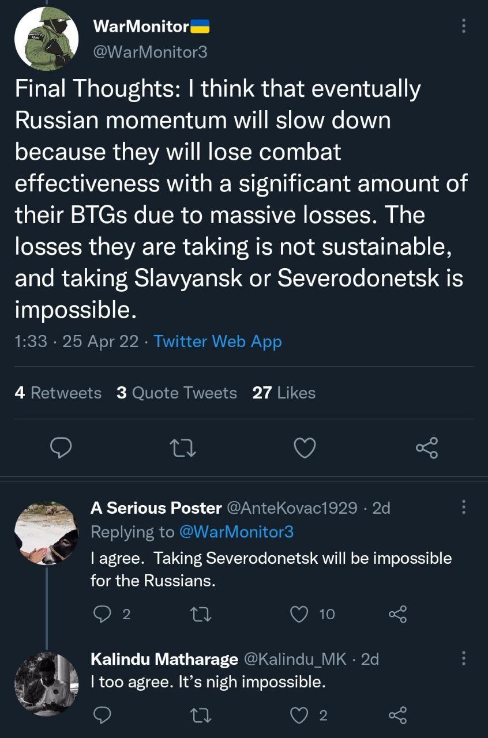Like the main WarMonitor tweet
The width and height of the screenshot is (488, 738).
pyautogui.click(x=305, y=447)
